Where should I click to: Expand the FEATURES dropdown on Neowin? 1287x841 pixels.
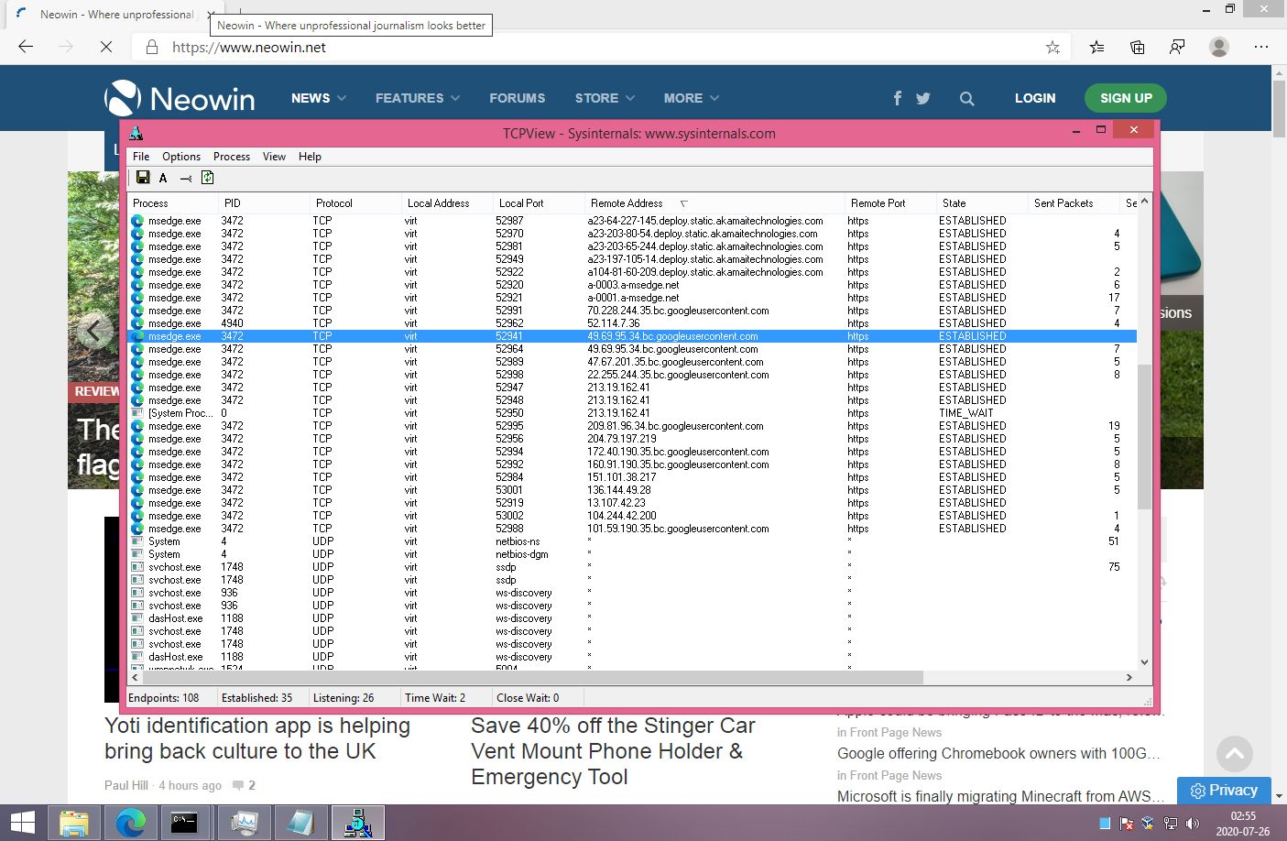(x=418, y=98)
